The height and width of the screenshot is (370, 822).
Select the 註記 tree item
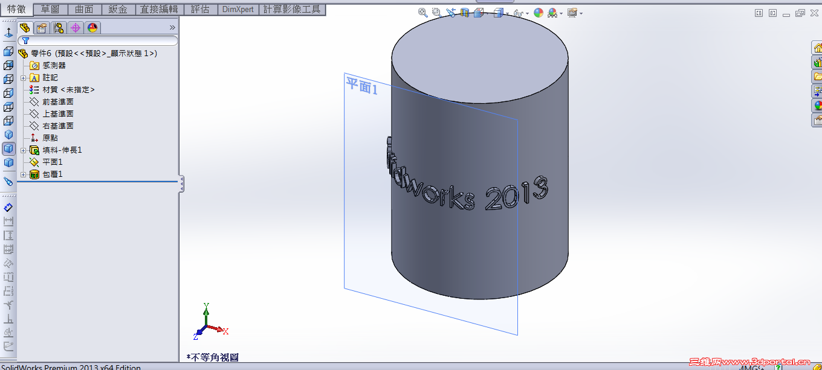pos(44,77)
